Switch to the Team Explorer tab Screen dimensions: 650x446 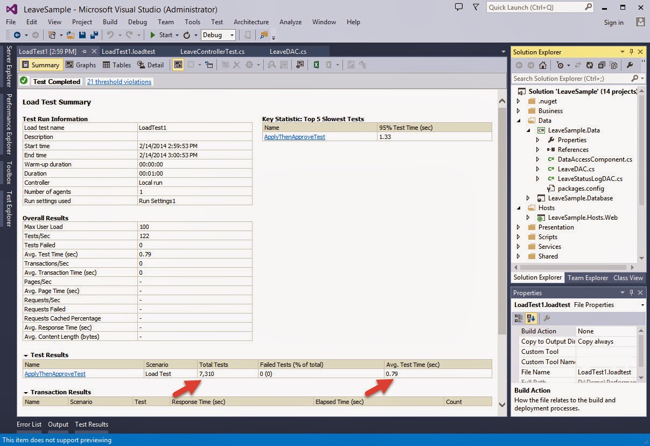pos(588,278)
